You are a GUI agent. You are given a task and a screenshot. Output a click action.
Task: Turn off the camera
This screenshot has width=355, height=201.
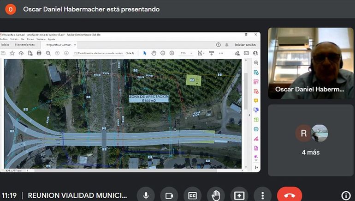coord(169,195)
